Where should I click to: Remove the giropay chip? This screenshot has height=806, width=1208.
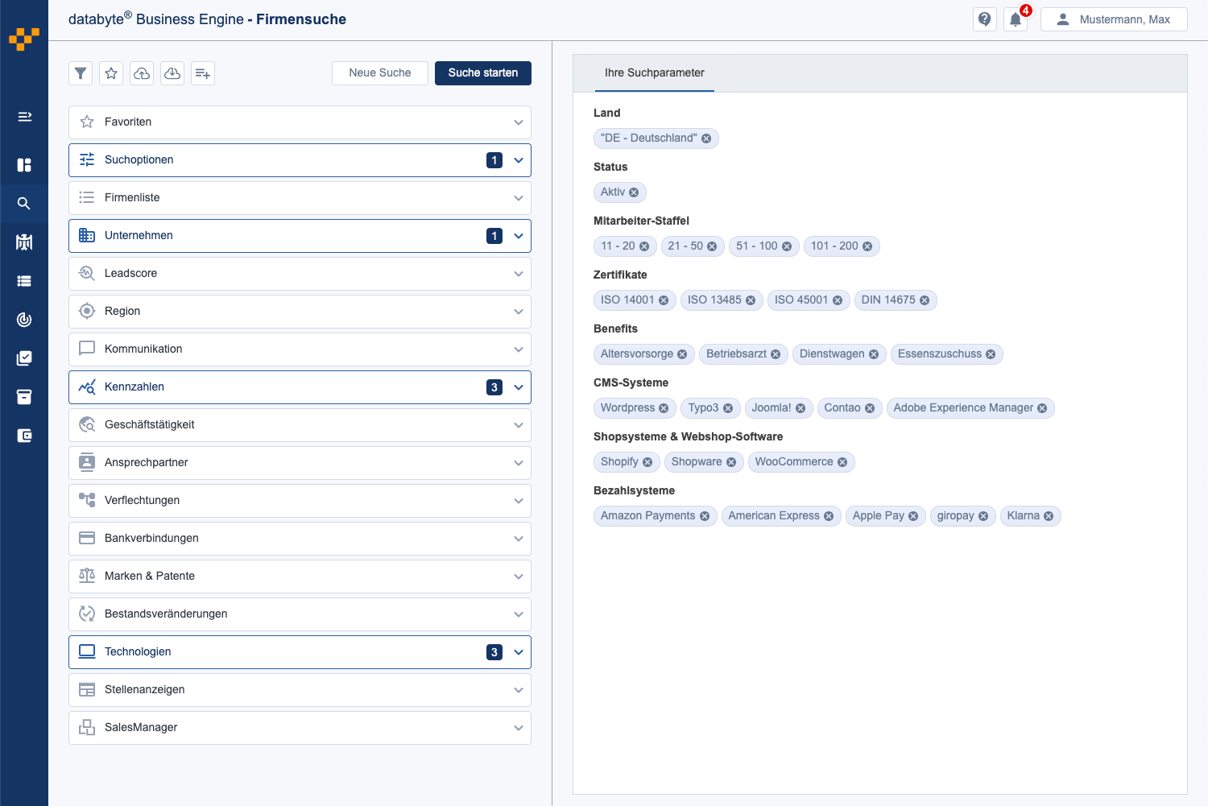point(983,516)
